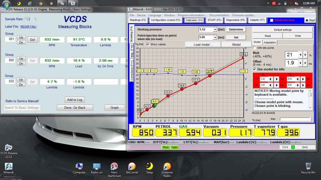The width and height of the screenshot is (321, 180).
Task: Click the Group 002 number field
Action: click(10, 60)
